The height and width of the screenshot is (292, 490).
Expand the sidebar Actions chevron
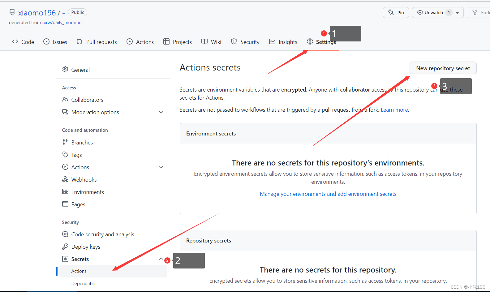[161, 167]
